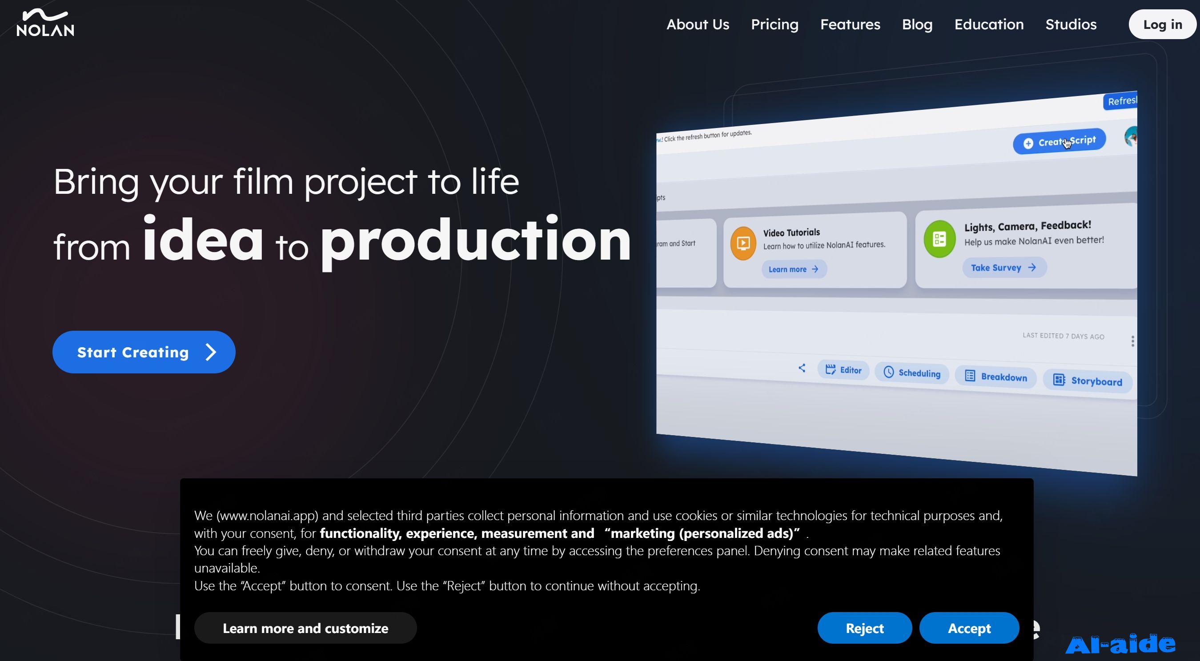Click the 'production' word in headline
This screenshot has height=661, width=1200.
pos(476,242)
